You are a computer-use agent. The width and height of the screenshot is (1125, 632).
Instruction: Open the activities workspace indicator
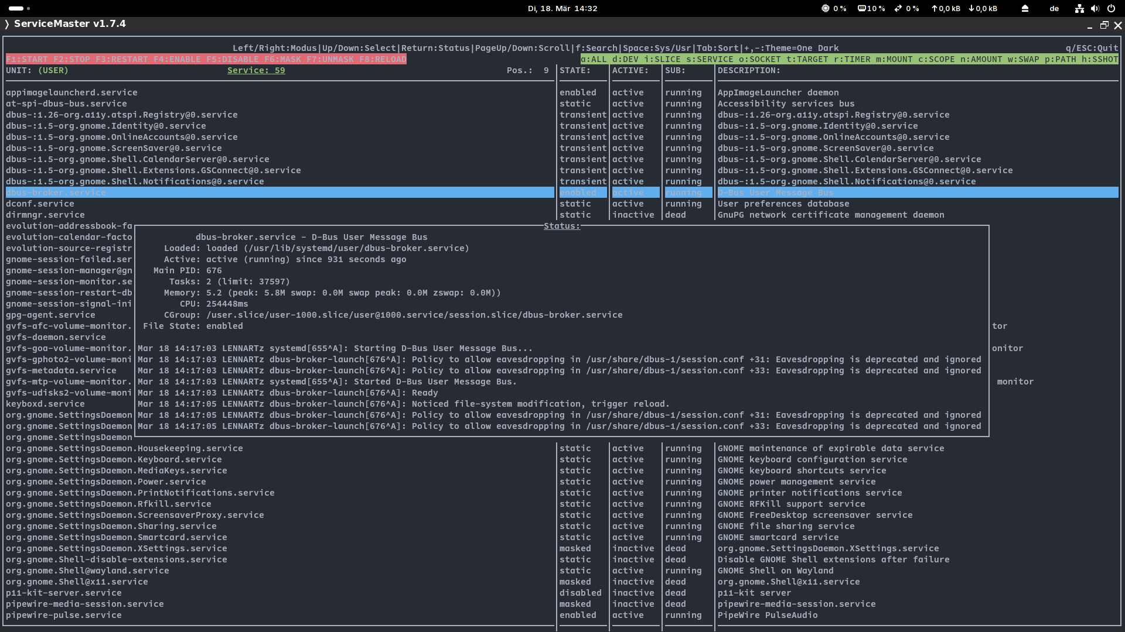point(19,8)
